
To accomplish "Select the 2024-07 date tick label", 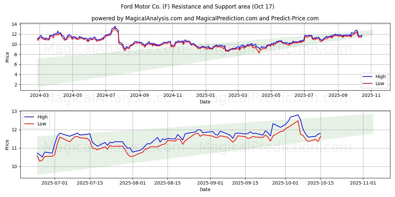I will (x=106, y=95).
